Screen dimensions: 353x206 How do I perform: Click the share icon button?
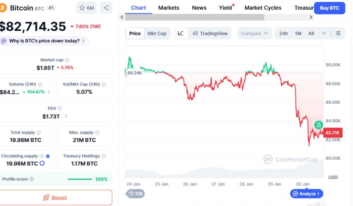point(106,8)
